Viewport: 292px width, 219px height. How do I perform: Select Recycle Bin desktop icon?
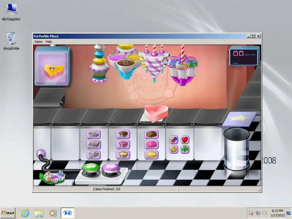(x=11, y=41)
